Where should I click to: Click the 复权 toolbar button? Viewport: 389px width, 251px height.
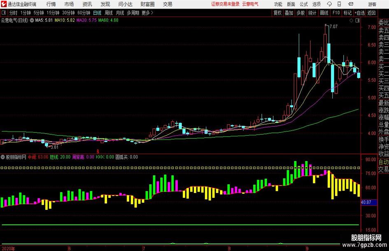(x=277, y=13)
